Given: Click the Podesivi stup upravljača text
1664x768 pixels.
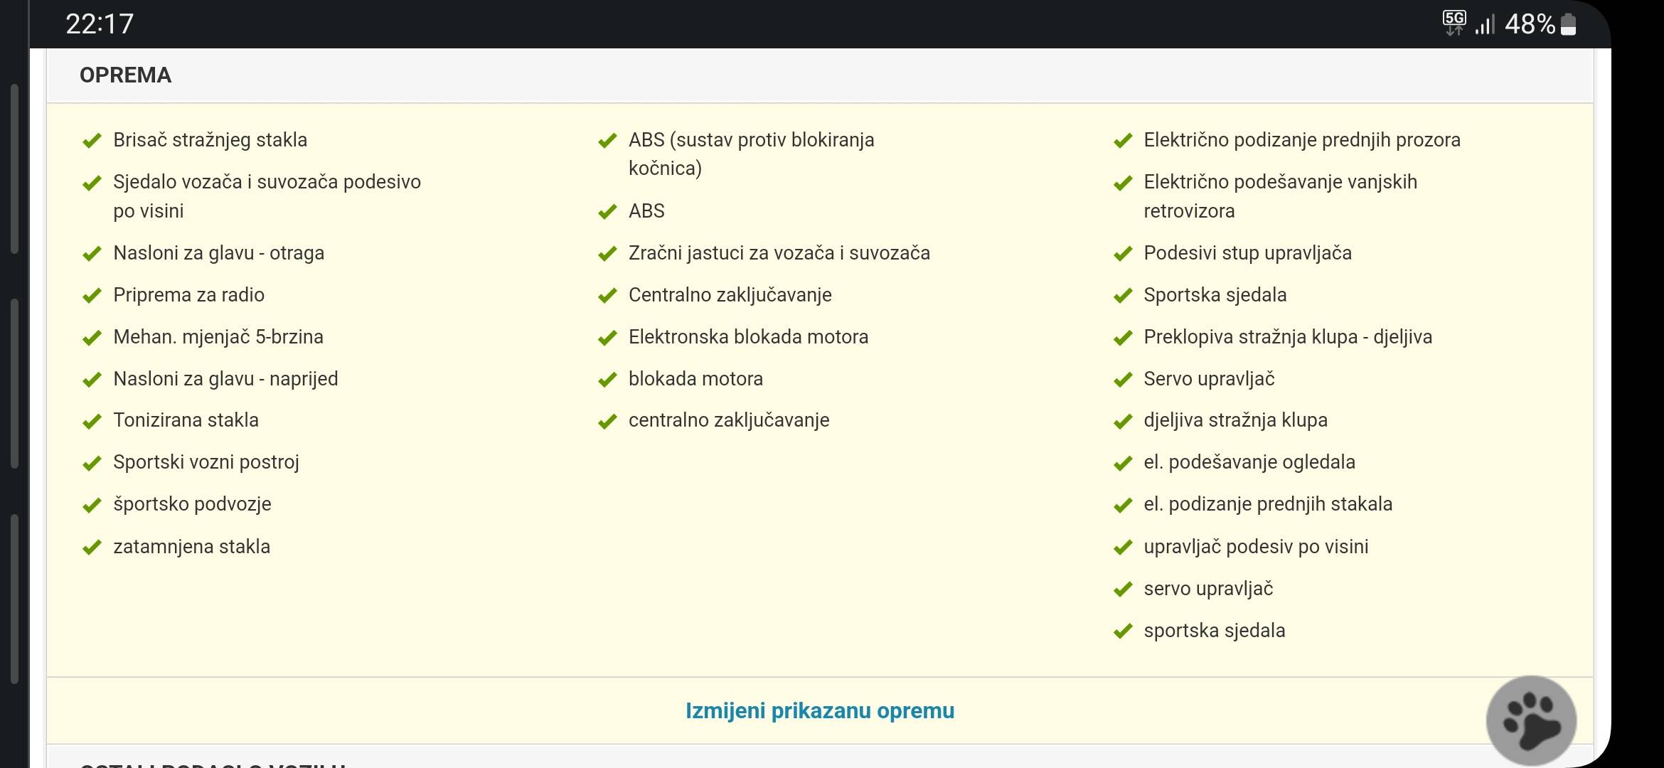Looking at the screenshot, I should (1247, 253).
